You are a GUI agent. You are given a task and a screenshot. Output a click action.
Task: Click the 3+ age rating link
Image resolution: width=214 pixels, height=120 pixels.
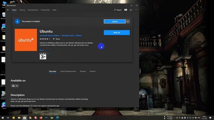[x=48, y=54]
